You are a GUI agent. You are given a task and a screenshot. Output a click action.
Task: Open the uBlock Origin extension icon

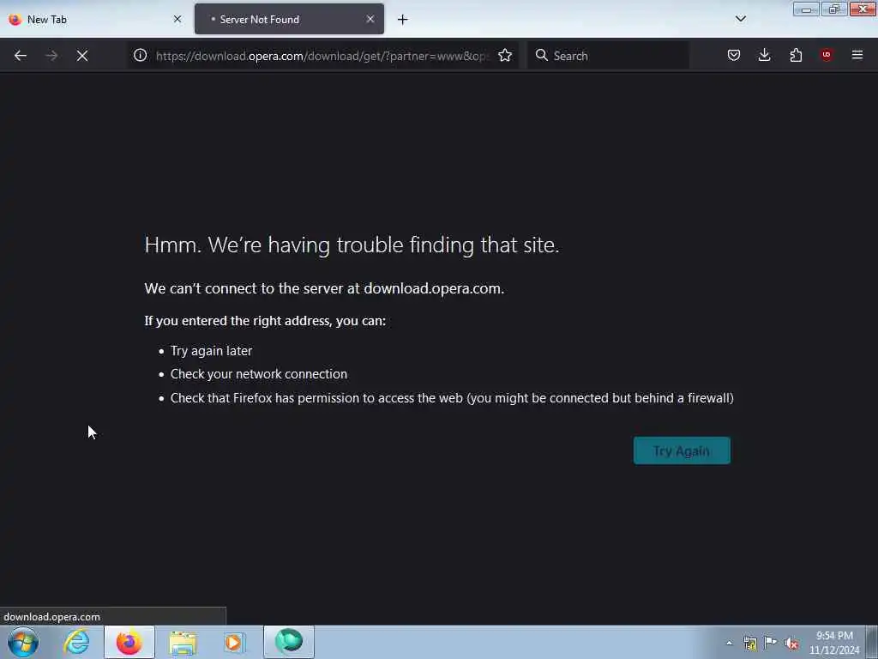827,55
